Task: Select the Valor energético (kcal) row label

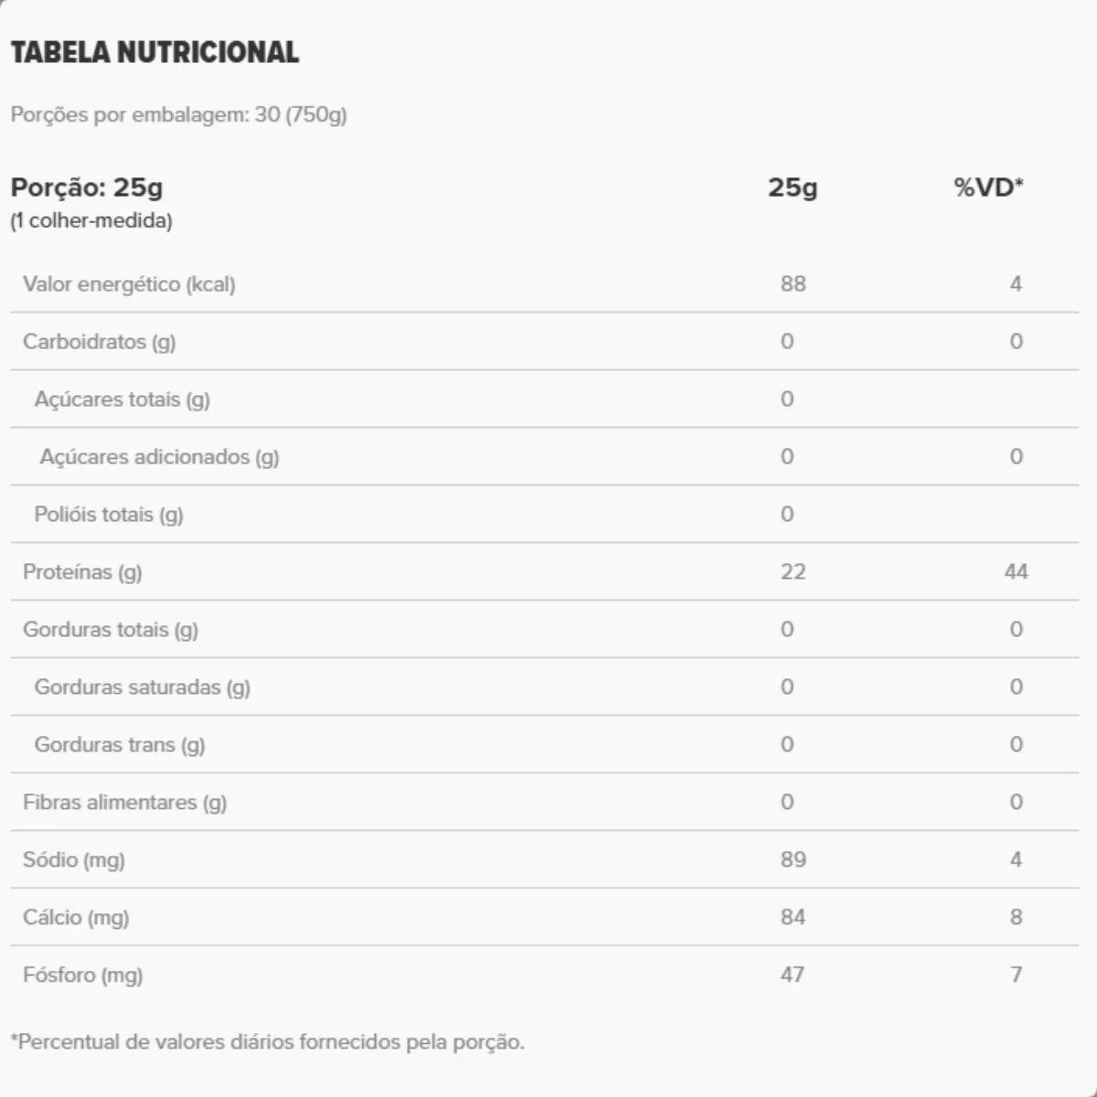Action: pyautogui.click(x=129, y=284)
